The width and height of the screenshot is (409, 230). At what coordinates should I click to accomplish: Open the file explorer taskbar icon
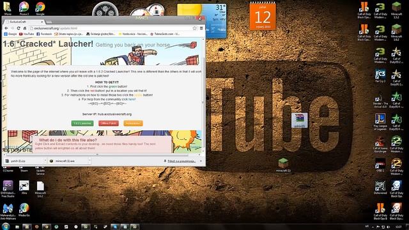[17, 227]
